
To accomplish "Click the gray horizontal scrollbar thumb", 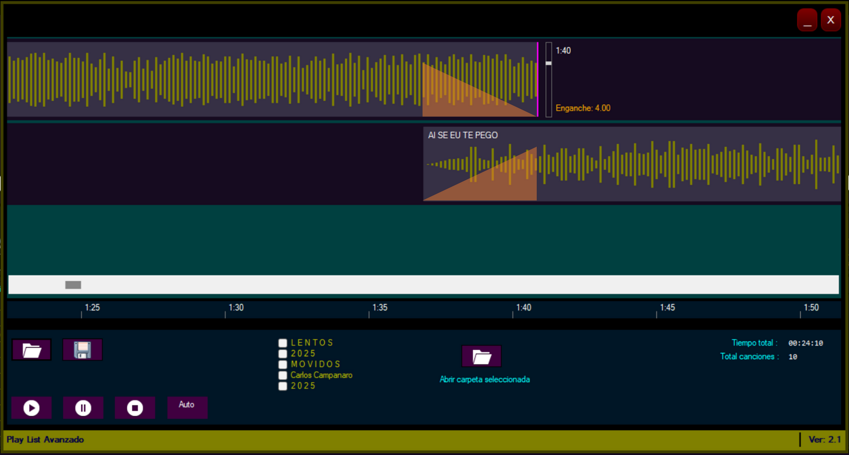I will pyautogui.click(x=73, y=285).
